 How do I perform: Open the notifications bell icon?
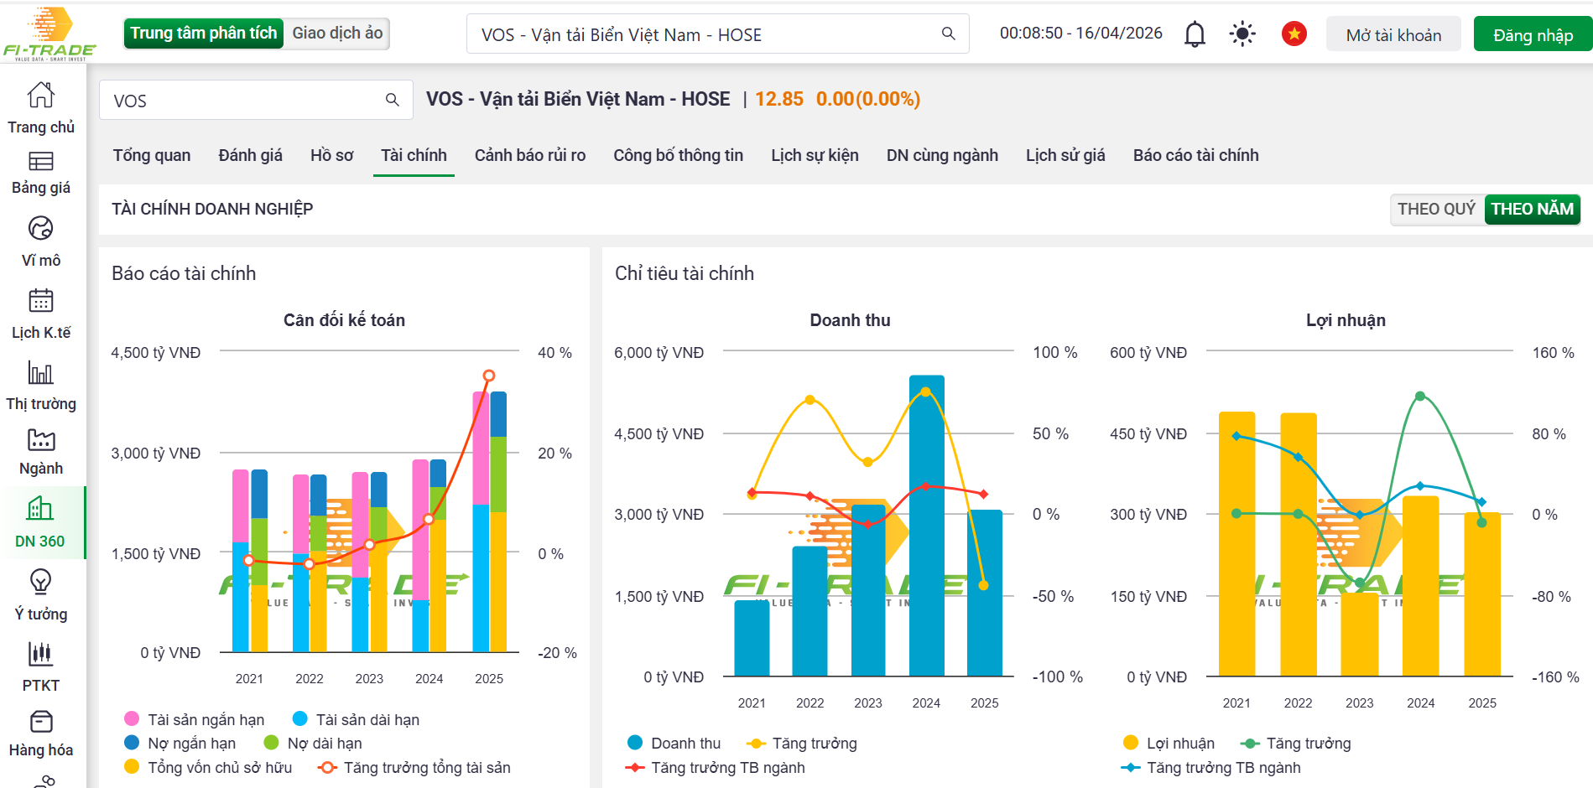[1195, 34]
